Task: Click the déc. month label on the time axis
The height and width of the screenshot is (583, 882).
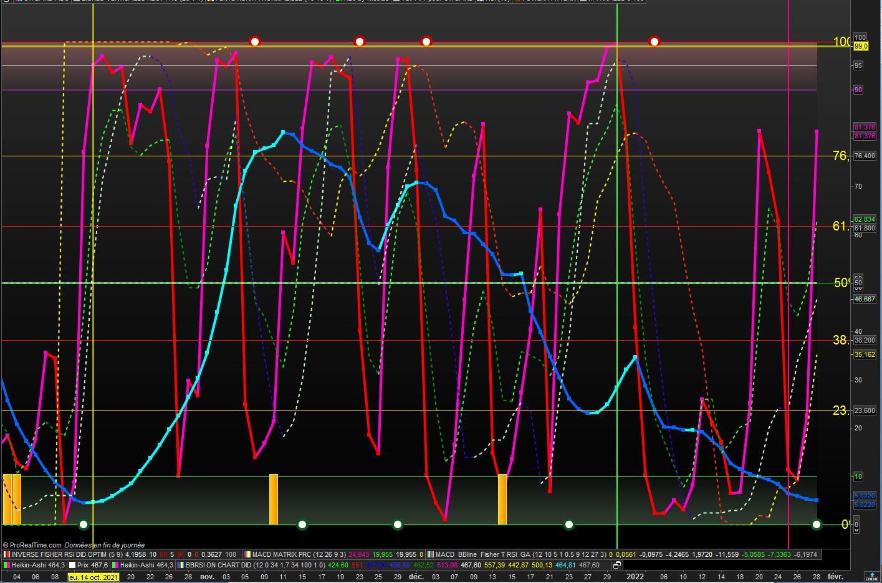Action: (x=416, y=577)
